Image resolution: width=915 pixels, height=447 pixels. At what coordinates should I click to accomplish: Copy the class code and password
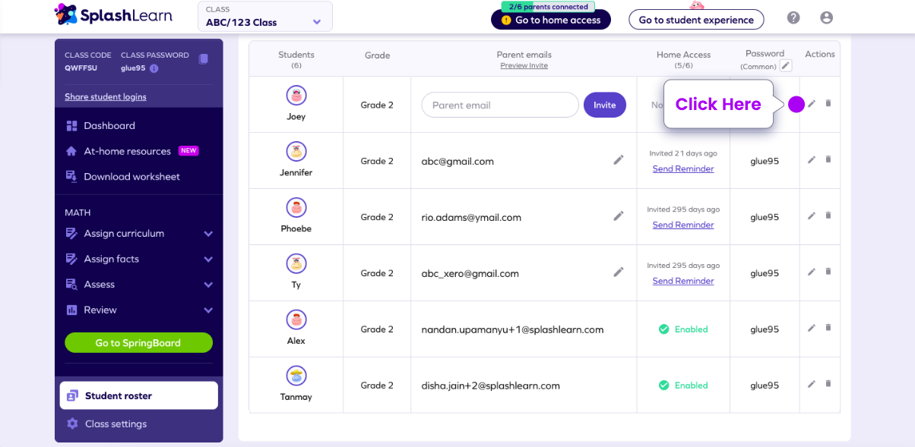point(203,60)
